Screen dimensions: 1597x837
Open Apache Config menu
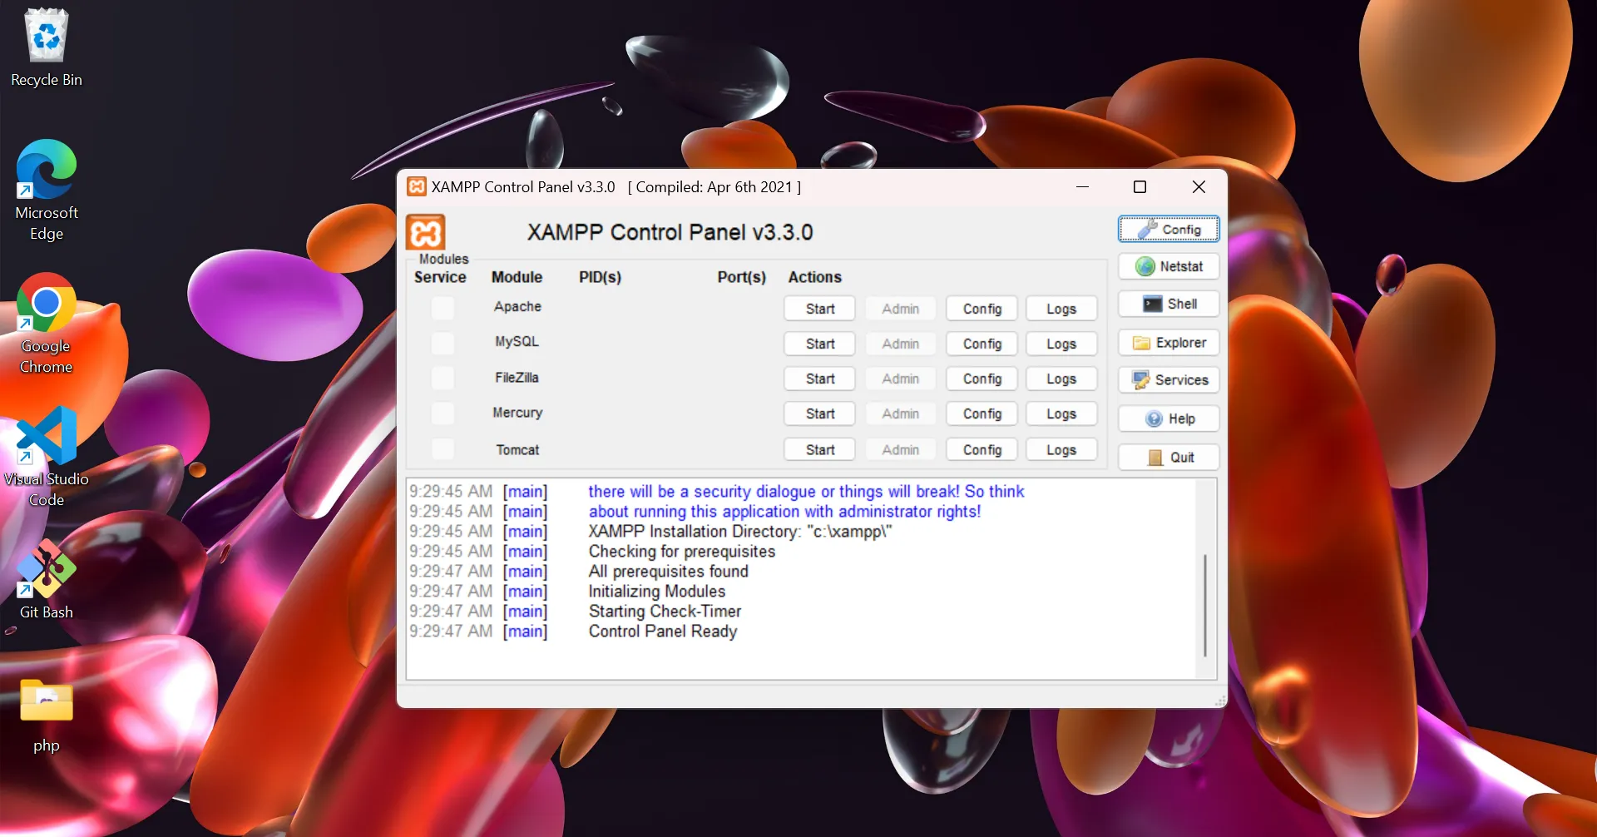pyautogui.click(x=982, y=309)
